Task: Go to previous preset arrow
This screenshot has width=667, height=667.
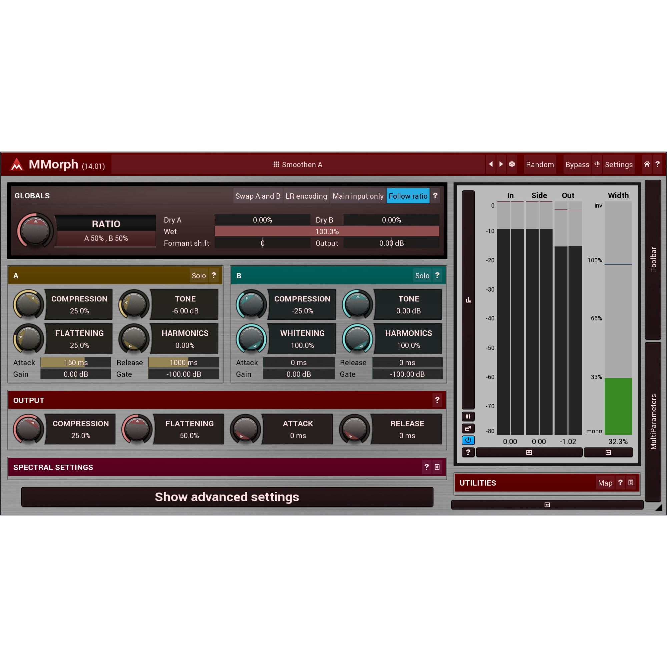Action: [491, 164]
